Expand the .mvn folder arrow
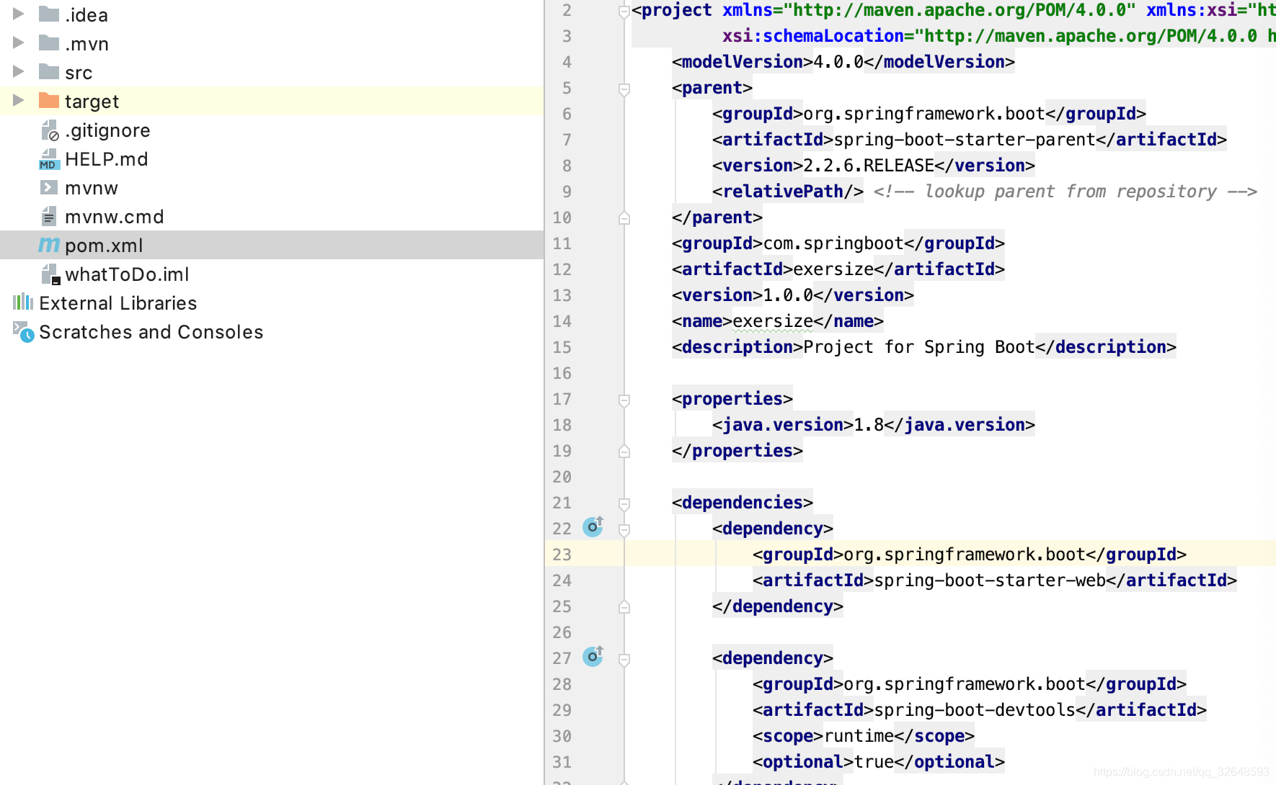The height and width of the screenshot is (785, 1276). 19,42
